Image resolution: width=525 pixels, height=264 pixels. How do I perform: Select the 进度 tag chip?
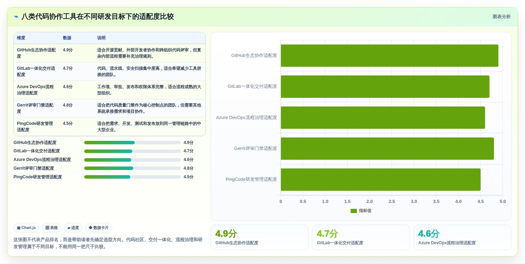pos(73,228)
